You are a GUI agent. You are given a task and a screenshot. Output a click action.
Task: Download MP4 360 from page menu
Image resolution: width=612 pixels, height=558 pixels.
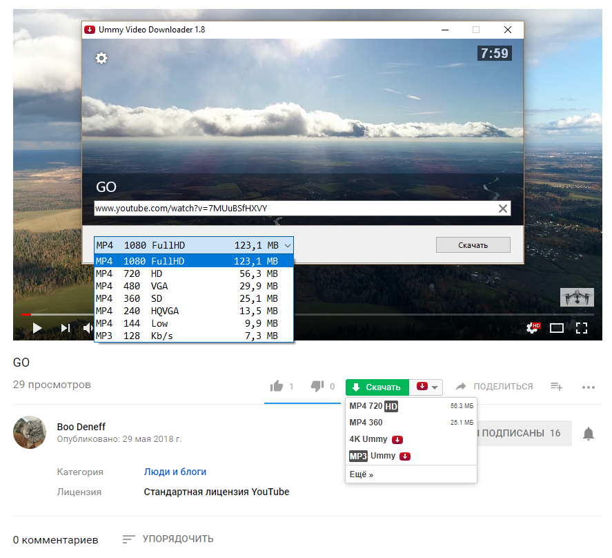pos(411,423)
